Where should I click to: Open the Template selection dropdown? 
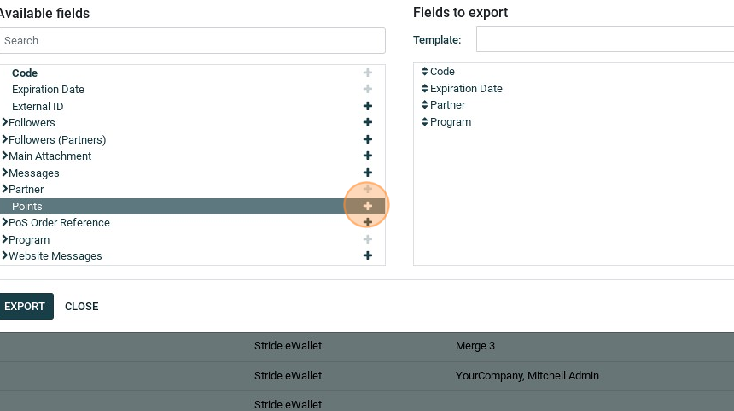[x=604, y=40]
